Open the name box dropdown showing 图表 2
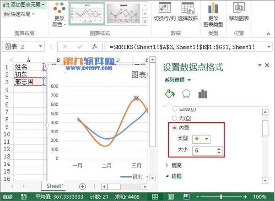 coord(41,46)
